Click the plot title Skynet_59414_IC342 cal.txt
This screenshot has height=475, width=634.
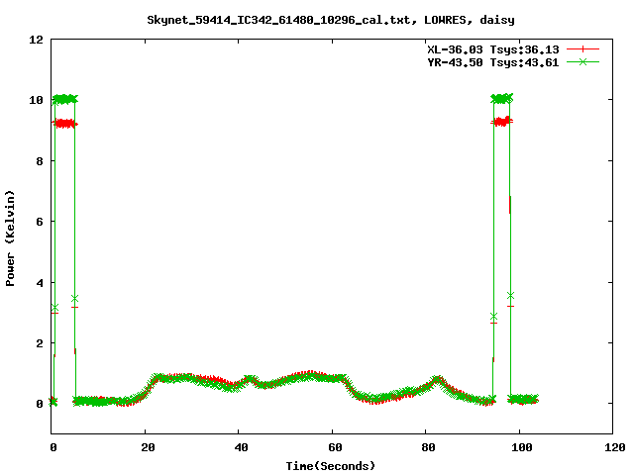(x=331, y=20)
